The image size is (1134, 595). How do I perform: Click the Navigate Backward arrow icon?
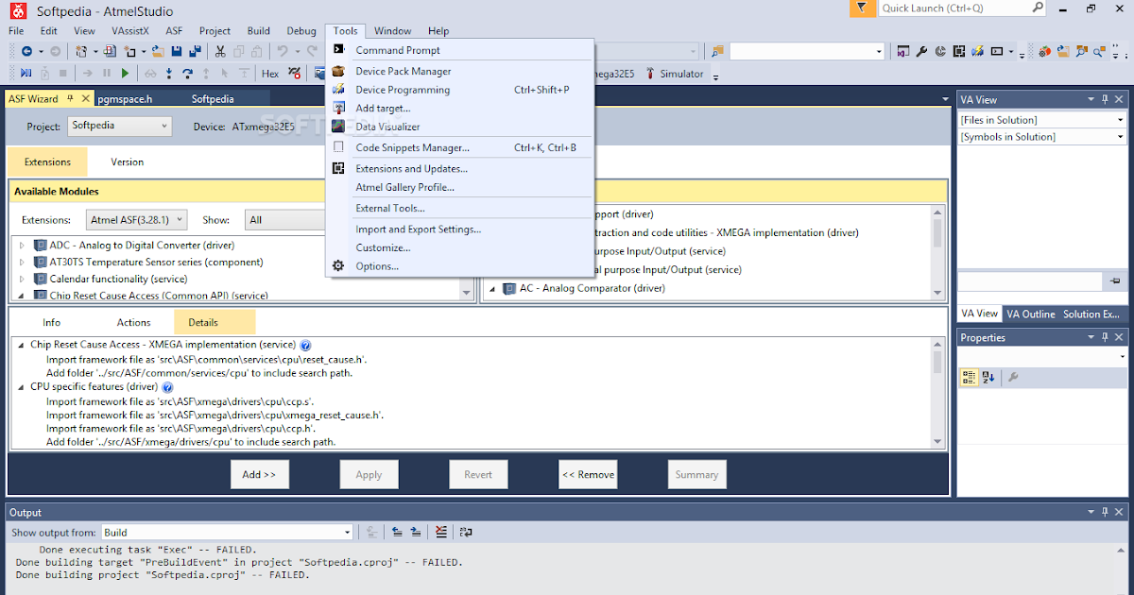(26, 51)
